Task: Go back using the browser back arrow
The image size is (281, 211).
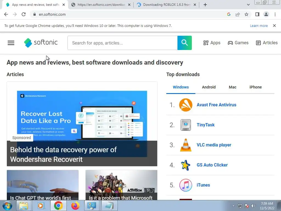Action: click(6, 14)
